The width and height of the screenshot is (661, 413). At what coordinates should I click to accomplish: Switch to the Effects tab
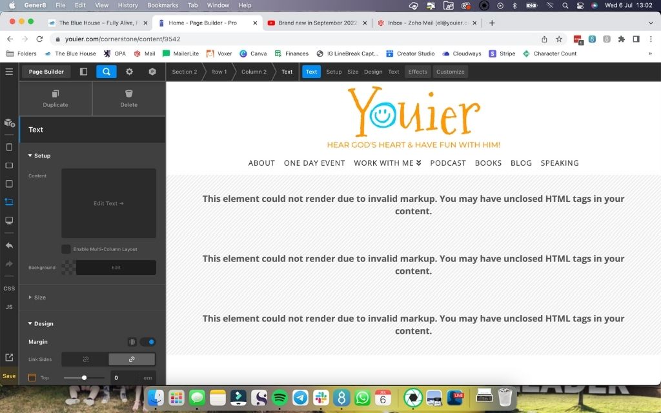click(x=418, y=72)
